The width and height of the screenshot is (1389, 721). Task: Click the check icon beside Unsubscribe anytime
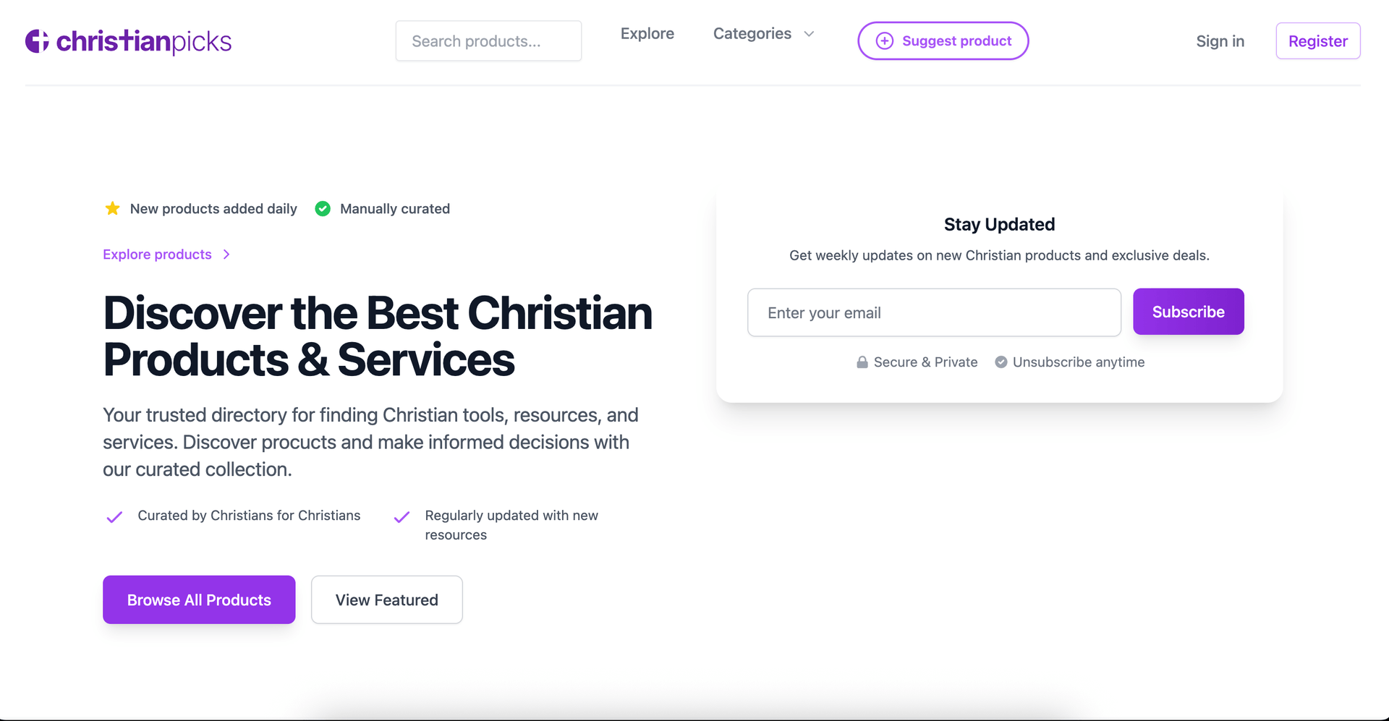tap(1001, 362)
